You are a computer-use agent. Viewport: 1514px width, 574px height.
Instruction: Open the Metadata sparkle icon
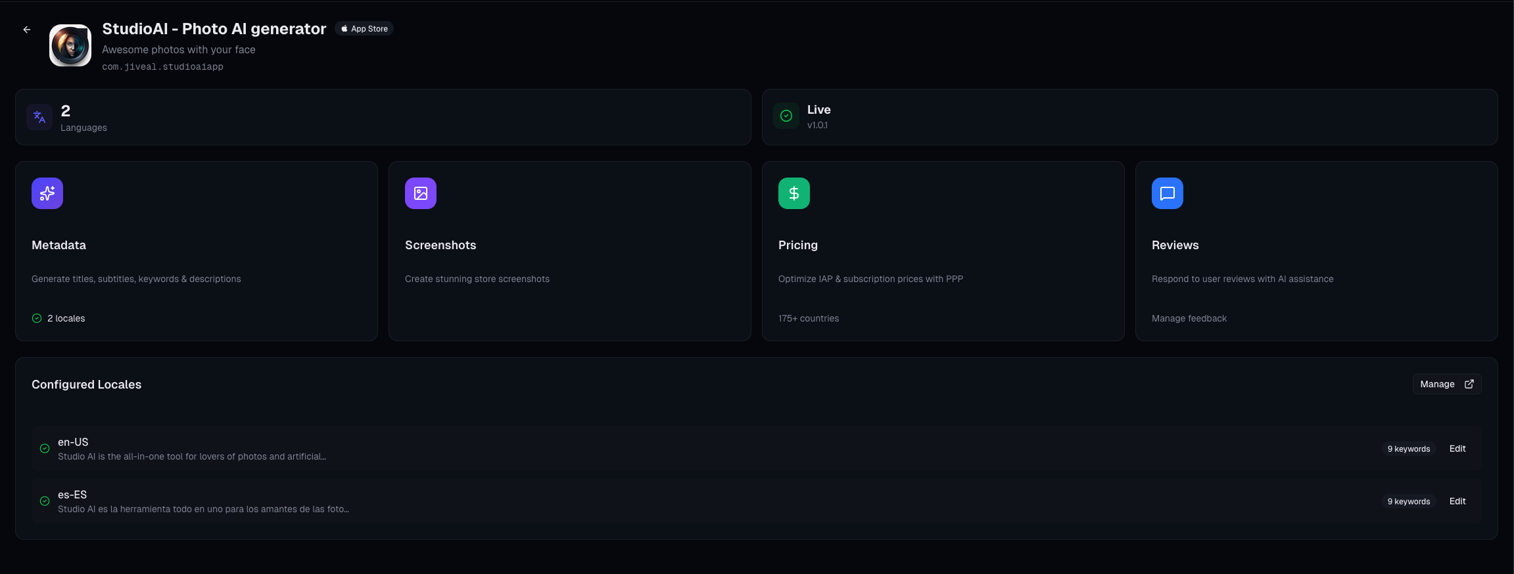coord(47,193)
